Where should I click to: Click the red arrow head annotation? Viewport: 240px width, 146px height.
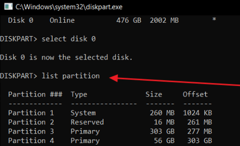coord(112,79)
